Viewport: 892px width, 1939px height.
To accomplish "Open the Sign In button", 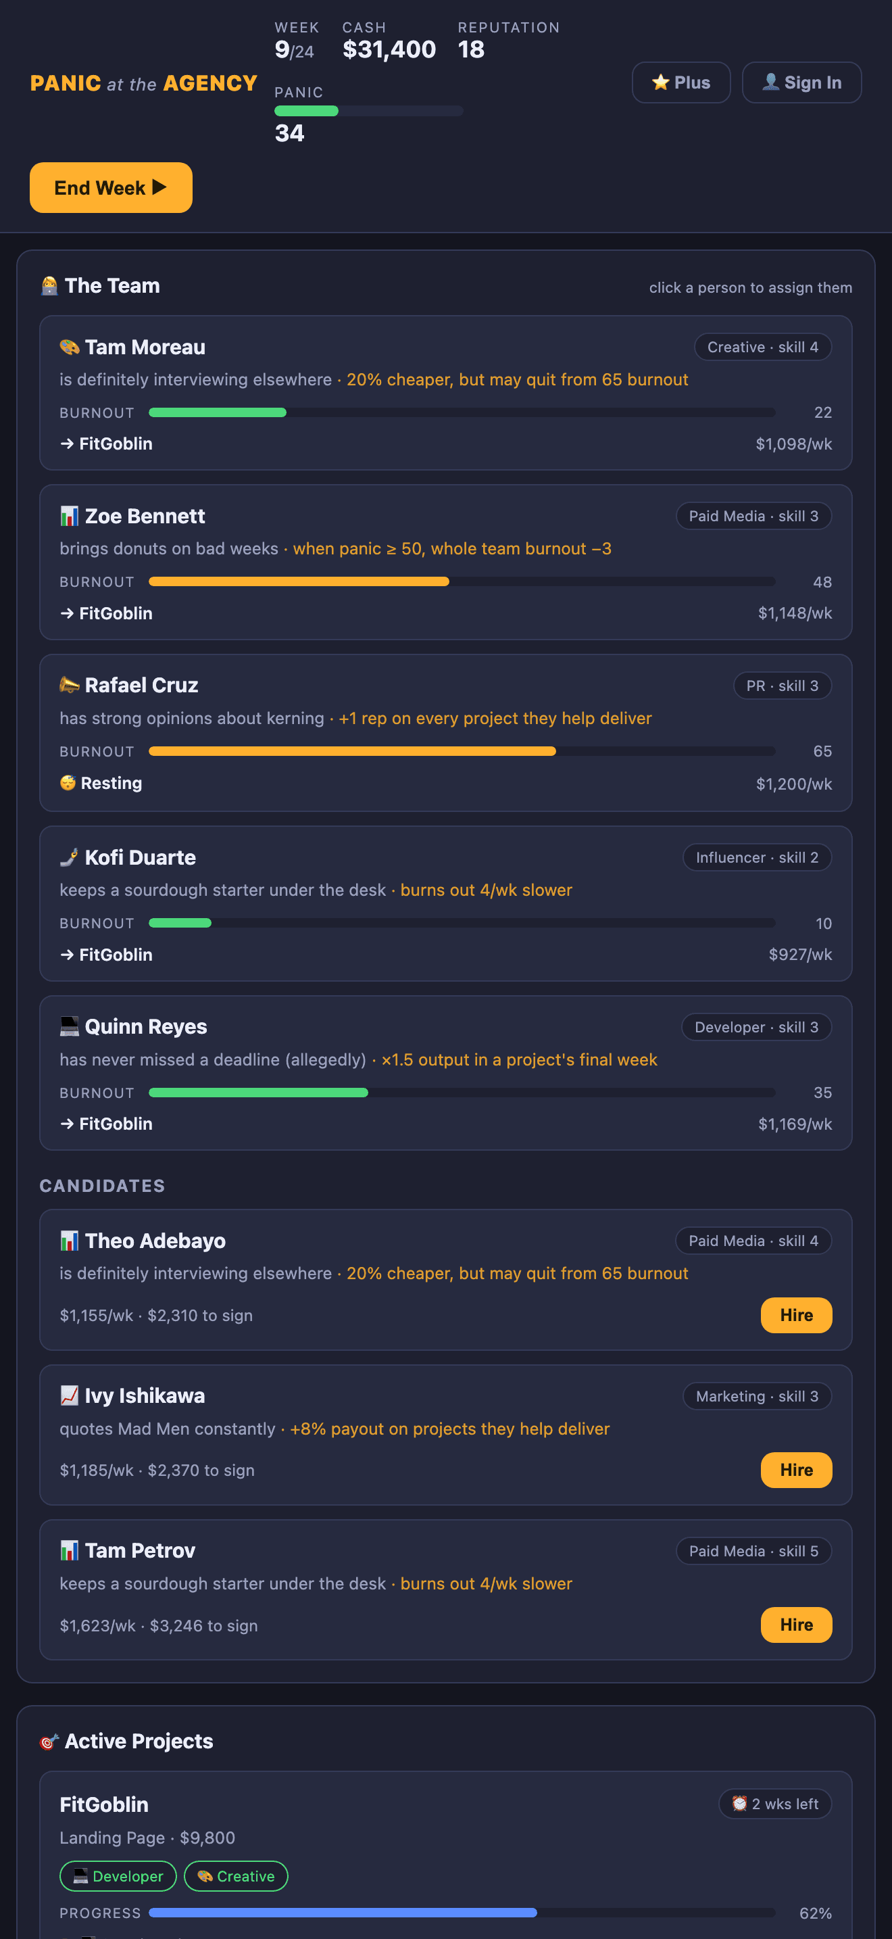I will 801,82.
